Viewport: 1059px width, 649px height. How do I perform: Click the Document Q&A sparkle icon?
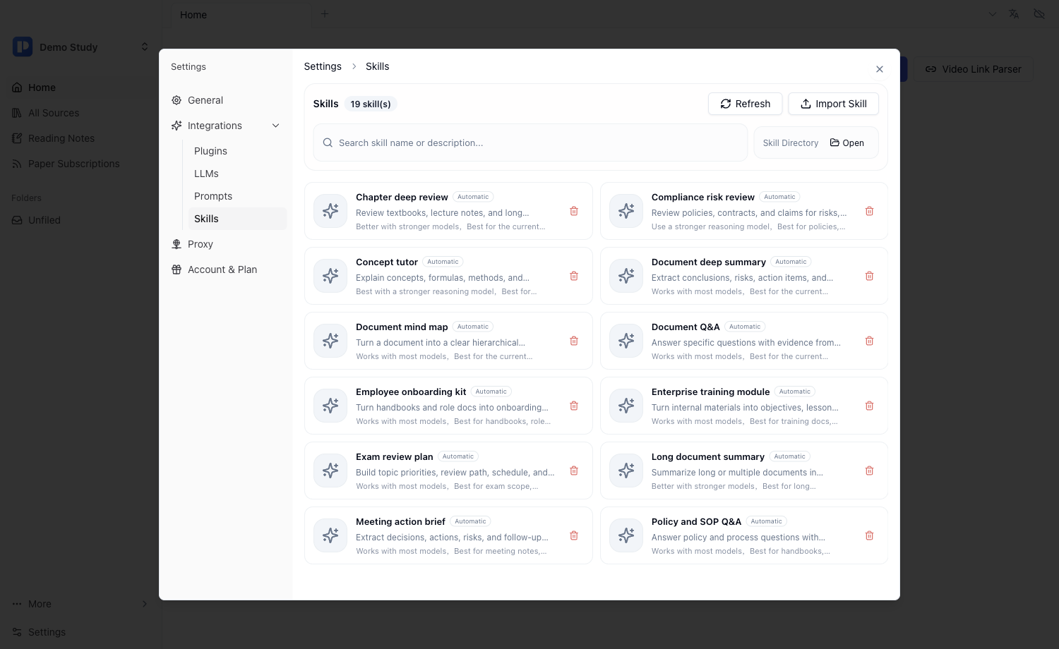626,341
